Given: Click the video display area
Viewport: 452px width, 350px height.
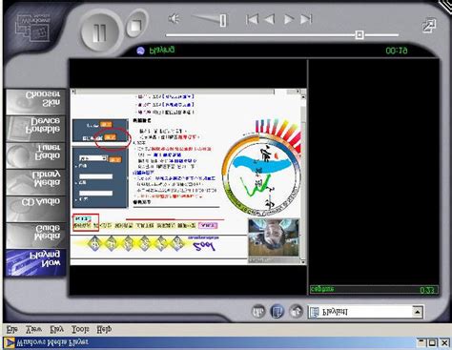Looking at the screenshot, I should pyautogui.click(x=188, y=176).
